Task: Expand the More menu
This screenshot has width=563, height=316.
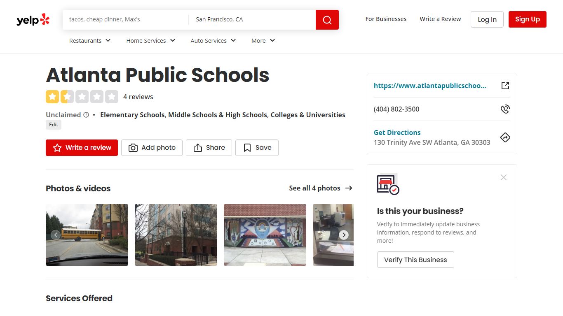Action: pos(263,41)
